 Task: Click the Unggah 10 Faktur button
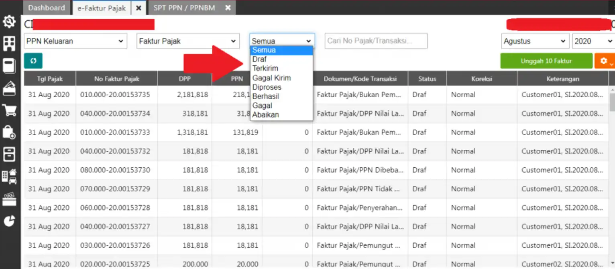546,61
